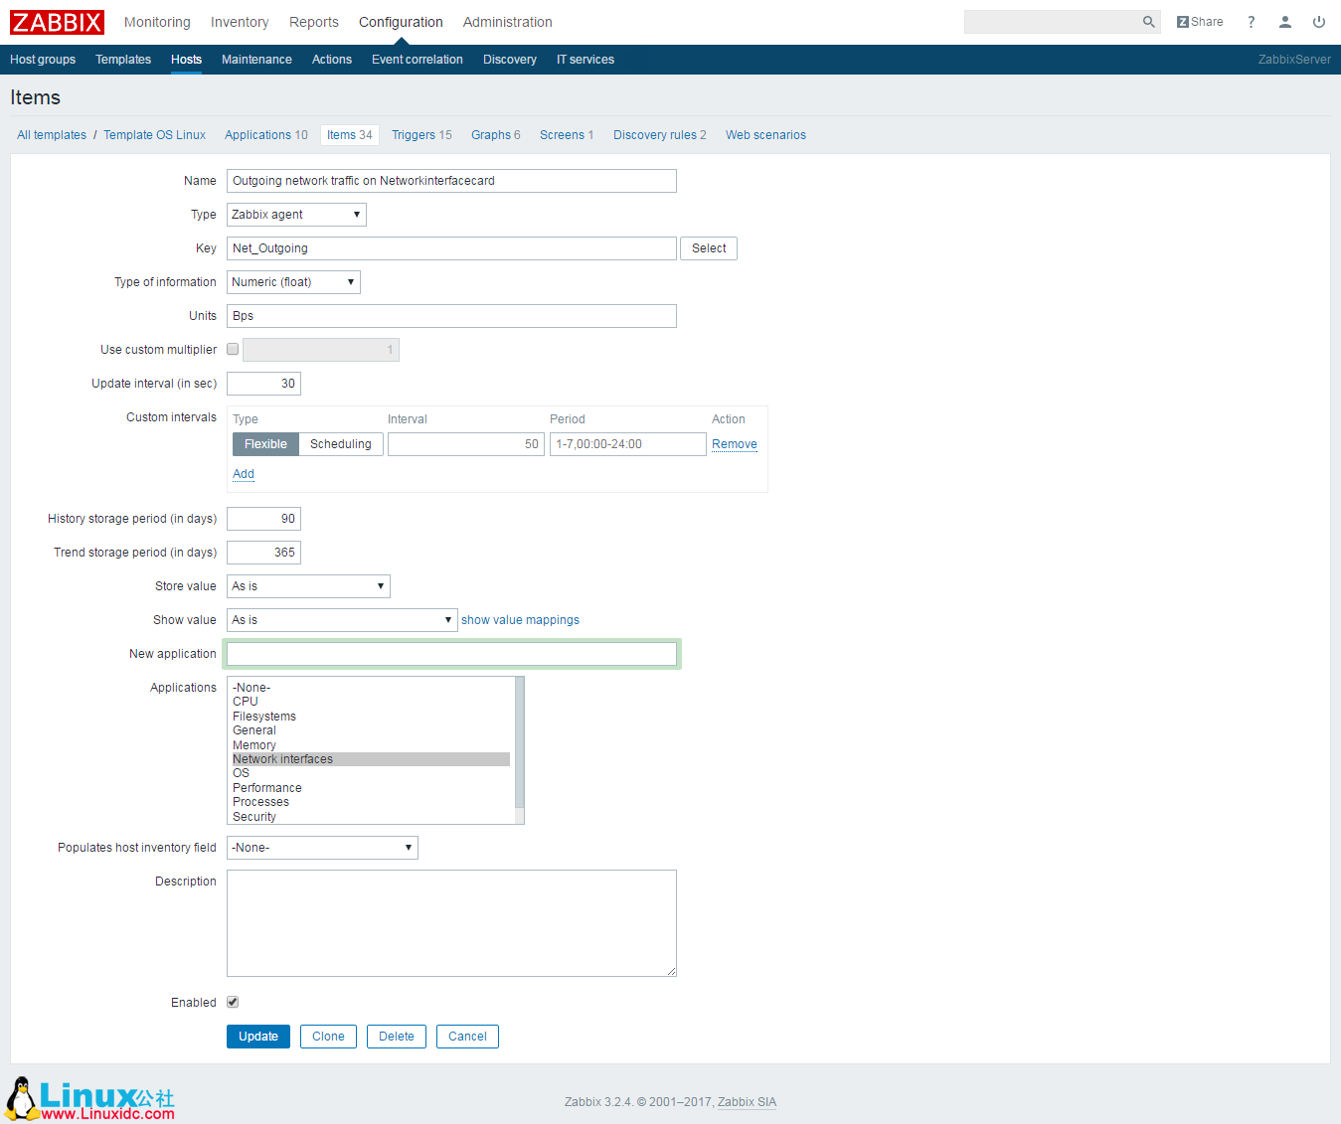The width and height of the screenshot is (1341, 1124).
Task: Click the ZABBIX logo
Action: pos(57,21)
